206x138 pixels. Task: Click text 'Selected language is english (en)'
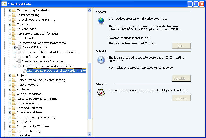coord(129,38)
